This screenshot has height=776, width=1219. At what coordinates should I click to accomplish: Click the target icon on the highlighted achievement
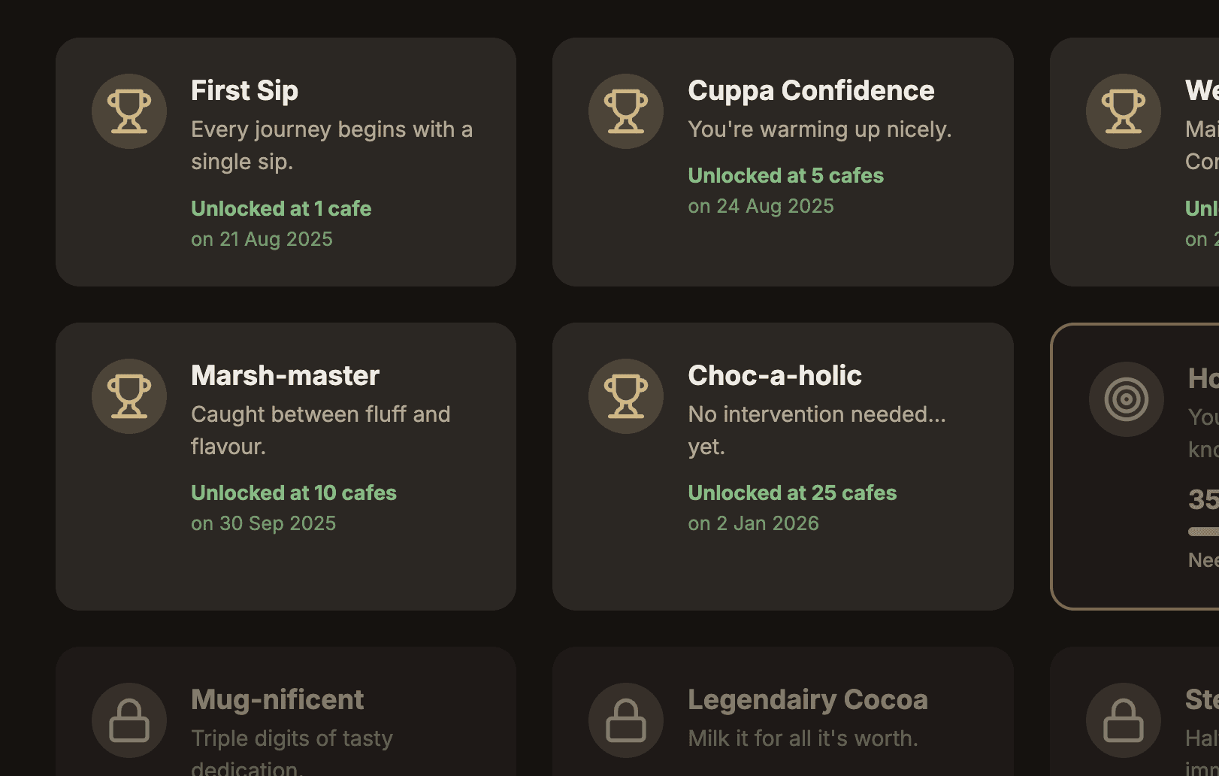[x=1126, y=399]
